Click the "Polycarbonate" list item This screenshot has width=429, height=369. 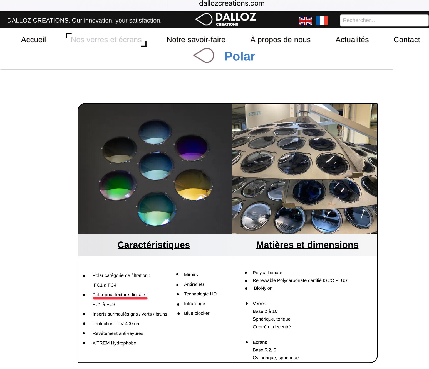tap(267, 273)
